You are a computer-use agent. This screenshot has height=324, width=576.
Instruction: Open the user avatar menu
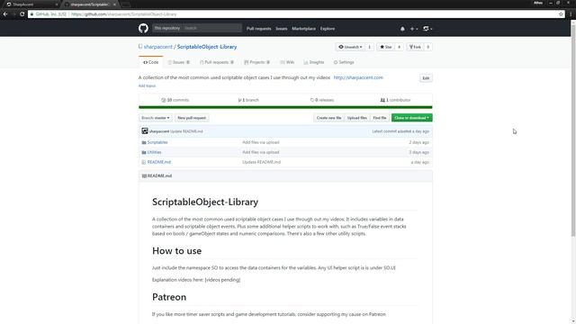click(427, 29)
